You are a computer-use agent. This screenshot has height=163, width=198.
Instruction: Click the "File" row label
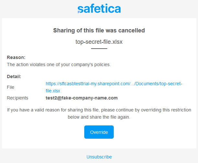click(x=10, y=87)
